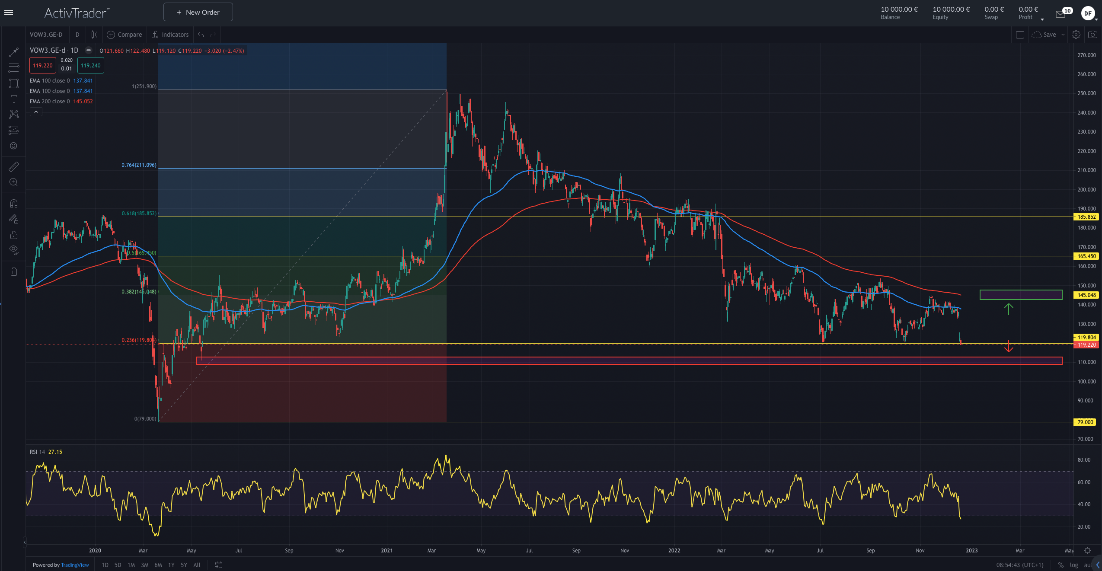
Task: Open the candlestick chart style selector
Action: coord(94,35)
